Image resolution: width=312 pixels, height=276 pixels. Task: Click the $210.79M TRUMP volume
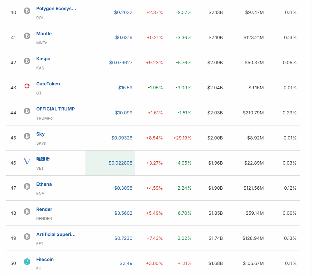(x=253, y=112)
